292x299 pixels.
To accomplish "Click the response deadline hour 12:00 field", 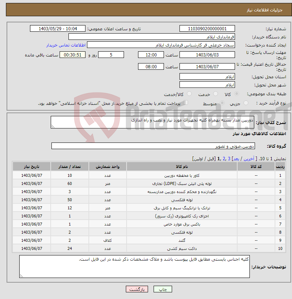I will [151, 55].
